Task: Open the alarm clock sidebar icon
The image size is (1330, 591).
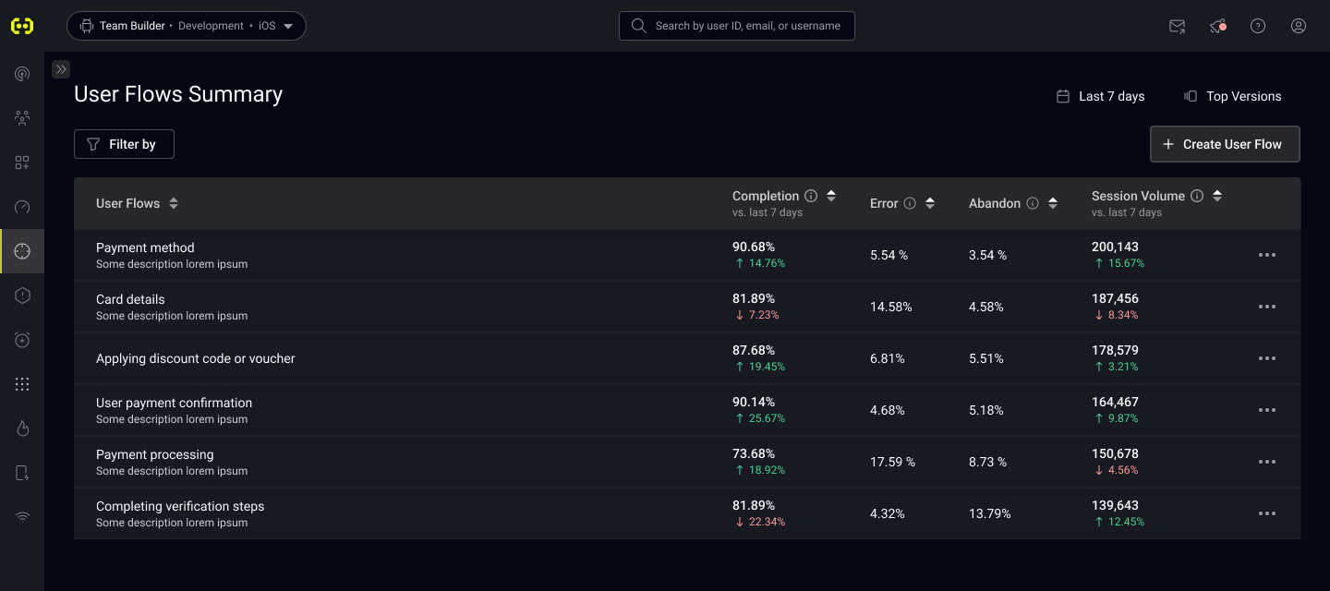Action: pos(22,340)
